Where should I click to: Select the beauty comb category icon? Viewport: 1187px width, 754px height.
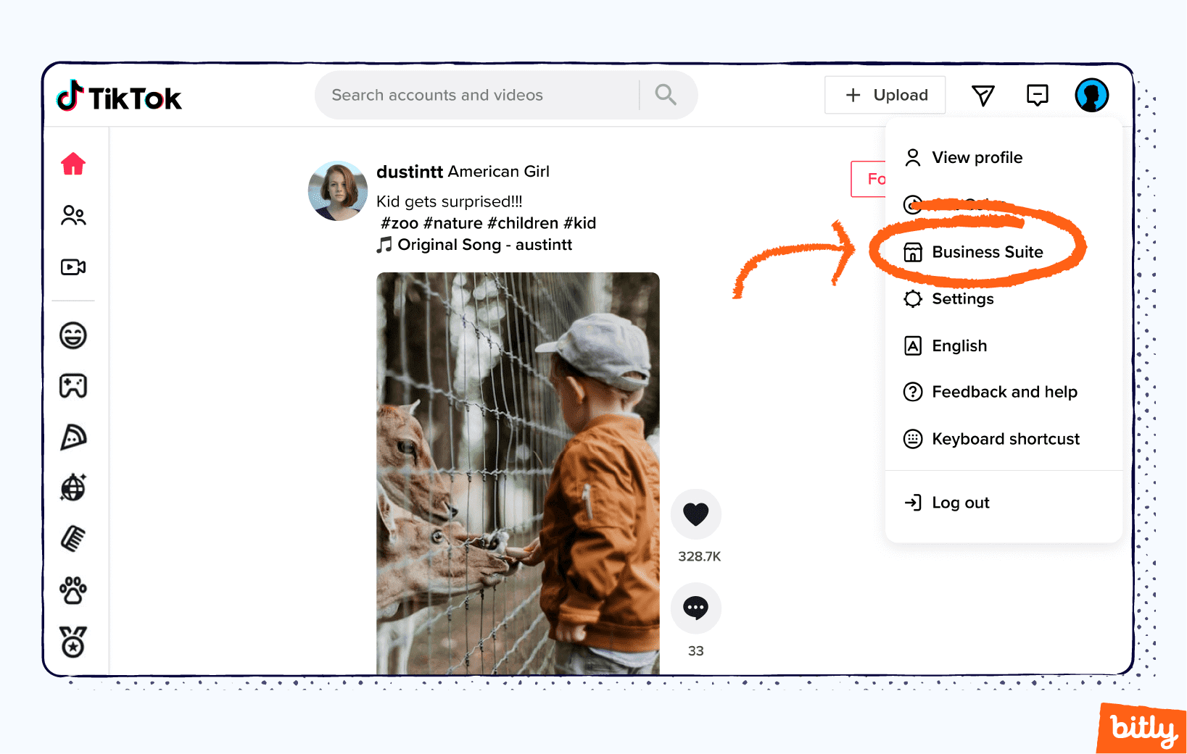point(73,539)
